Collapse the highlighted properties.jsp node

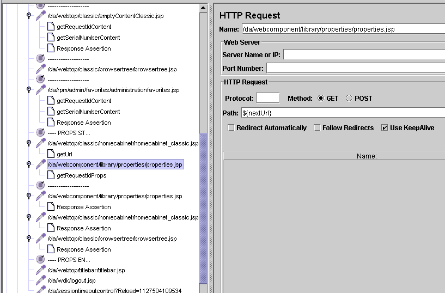[x=29, y=164]
